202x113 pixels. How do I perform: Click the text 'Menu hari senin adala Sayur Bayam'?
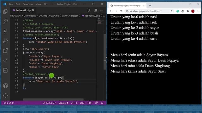coord(139,55)
